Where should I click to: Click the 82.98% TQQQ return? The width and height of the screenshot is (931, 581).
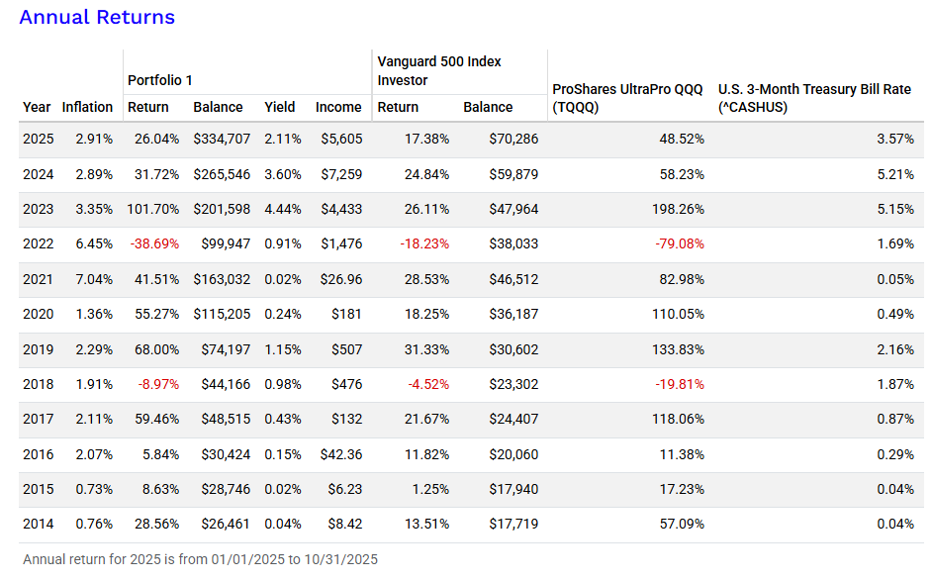coord(682,279)
